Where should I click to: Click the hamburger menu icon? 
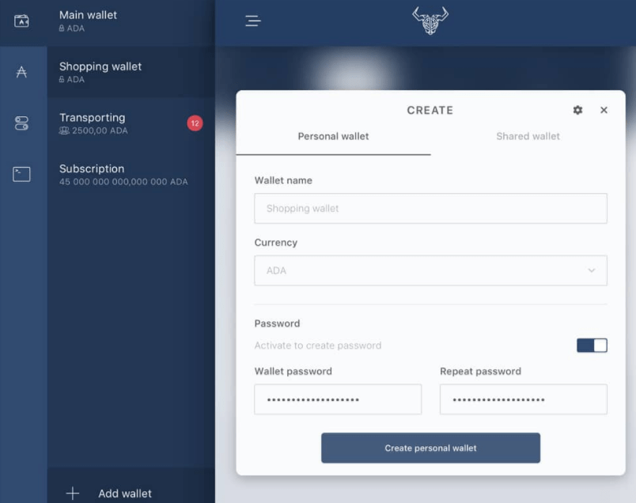coord(252,21)
